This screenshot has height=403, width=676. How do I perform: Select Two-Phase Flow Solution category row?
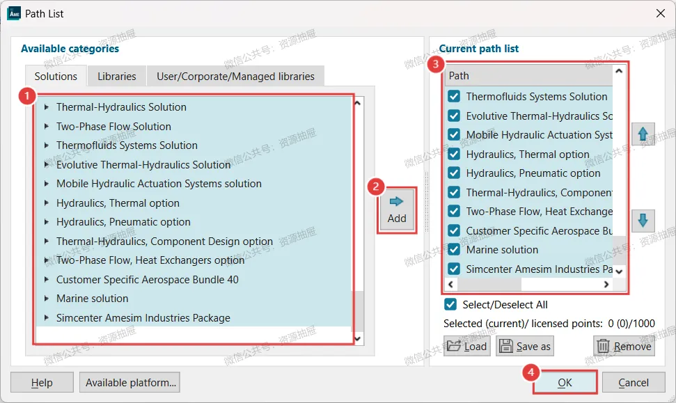coord(194,126)
